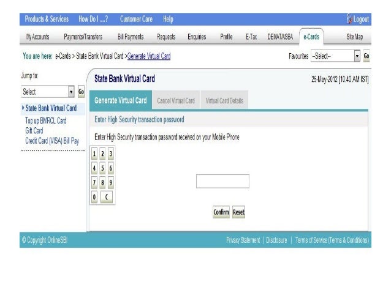Click the Confirm button
391x293 pixels.
coord(221,212)
